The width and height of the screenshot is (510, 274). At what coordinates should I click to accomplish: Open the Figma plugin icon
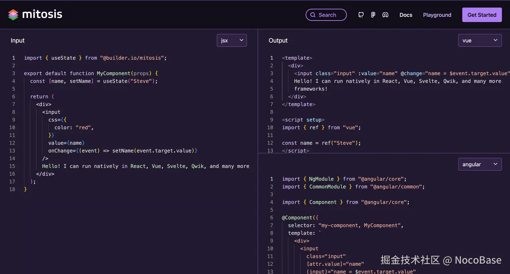[x=373, y=15]
